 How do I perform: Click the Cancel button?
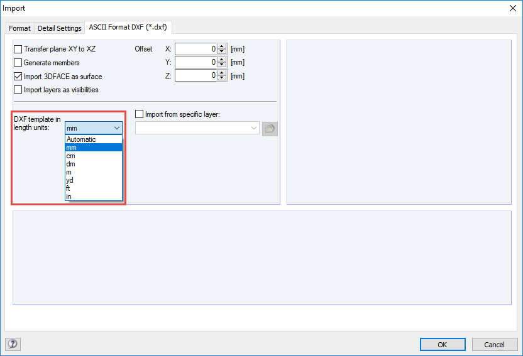point(494,344)
